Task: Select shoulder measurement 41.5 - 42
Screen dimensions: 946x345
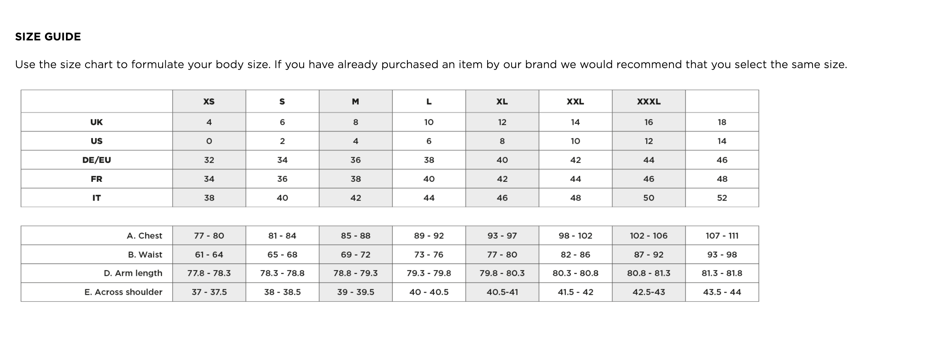Action: 575,292
